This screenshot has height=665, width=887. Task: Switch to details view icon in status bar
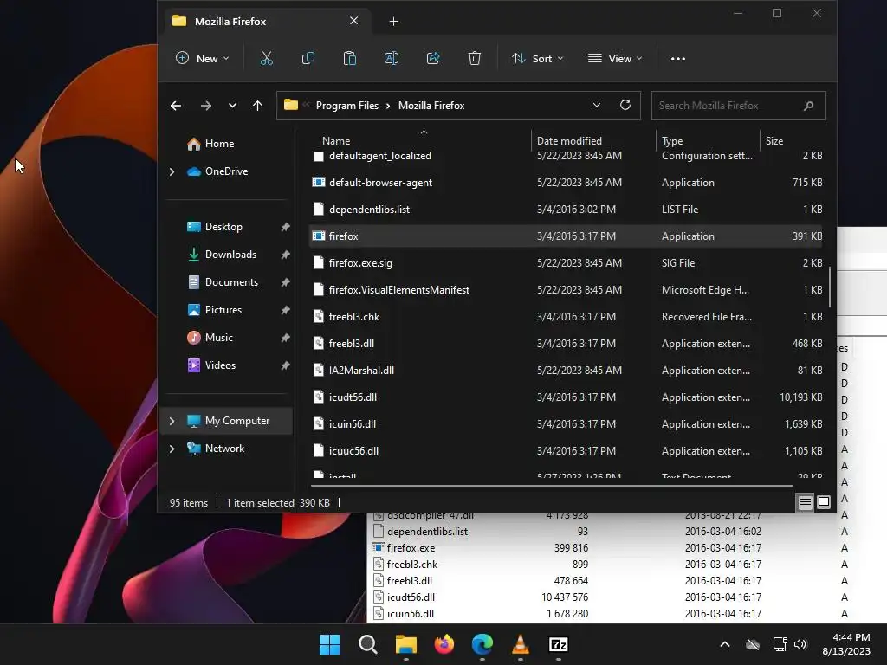tap(805, 502)
